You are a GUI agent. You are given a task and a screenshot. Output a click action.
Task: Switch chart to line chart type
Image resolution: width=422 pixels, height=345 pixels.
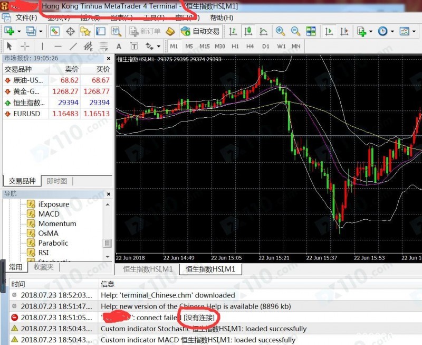pos(263,32)
